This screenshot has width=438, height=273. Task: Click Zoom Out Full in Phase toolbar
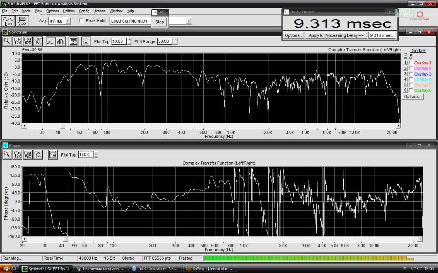click(38, 154)
